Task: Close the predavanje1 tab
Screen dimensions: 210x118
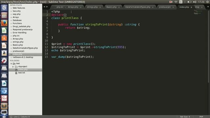Action: 173,7
